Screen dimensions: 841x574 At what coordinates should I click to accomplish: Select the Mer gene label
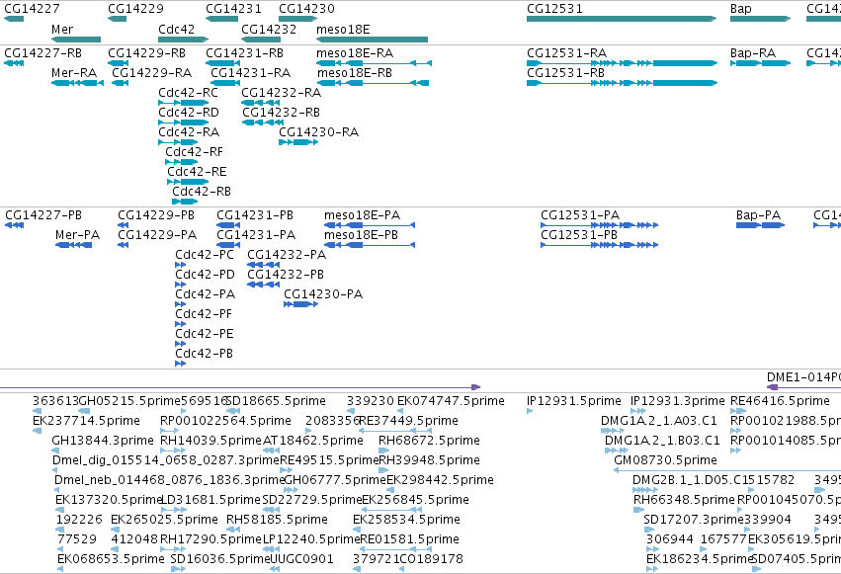click(62, 30)
